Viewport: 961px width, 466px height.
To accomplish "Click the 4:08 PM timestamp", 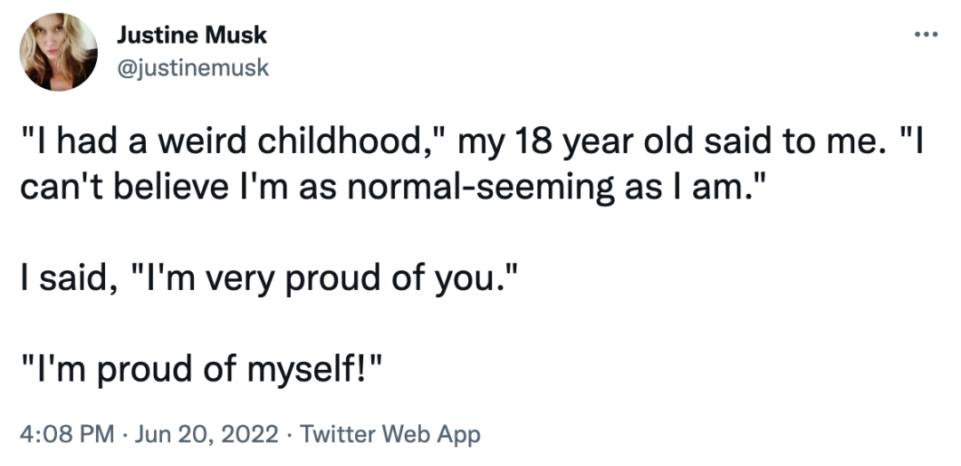I will click(67, 434).
